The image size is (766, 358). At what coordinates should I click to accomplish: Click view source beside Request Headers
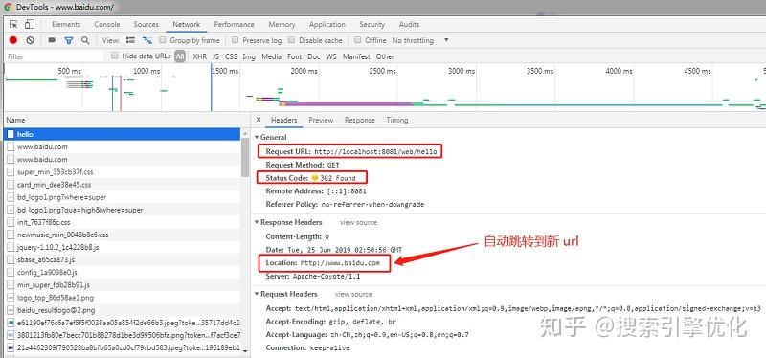tap(353, 294)
